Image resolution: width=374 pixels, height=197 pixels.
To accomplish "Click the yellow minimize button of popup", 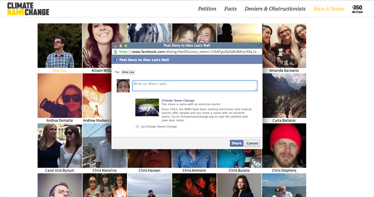I will coord(121,46).
